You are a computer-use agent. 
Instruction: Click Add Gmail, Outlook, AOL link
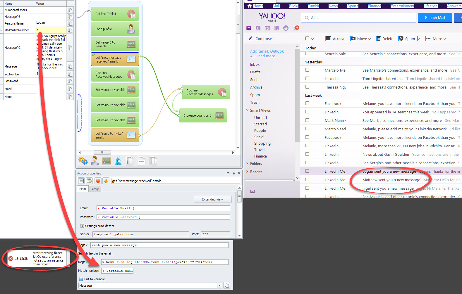pyautogui.click(x=267, y=53)
